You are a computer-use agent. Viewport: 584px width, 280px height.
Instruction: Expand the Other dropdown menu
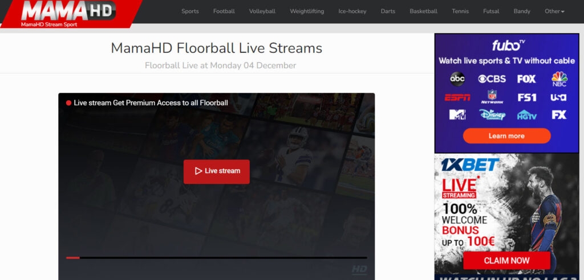(x=554, y=11)
